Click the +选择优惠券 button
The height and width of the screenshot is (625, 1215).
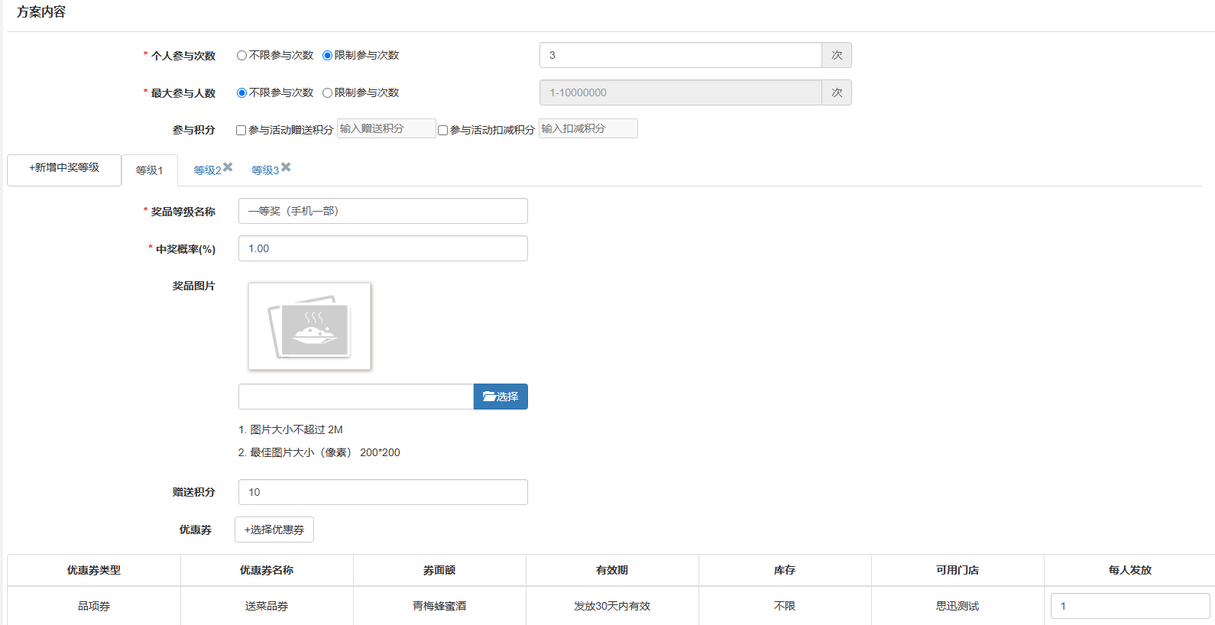[274, 529]
